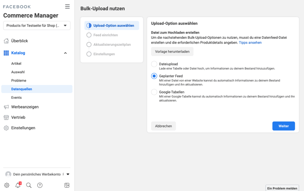Viewport: 304px width, 191px height.
Task: Click Ein Problem melden button
Action: click(282, 188)
